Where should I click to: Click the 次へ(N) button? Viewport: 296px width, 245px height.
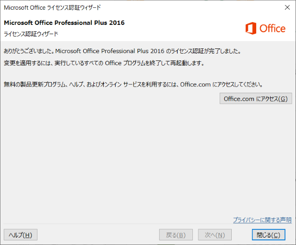tap(215, 235)
